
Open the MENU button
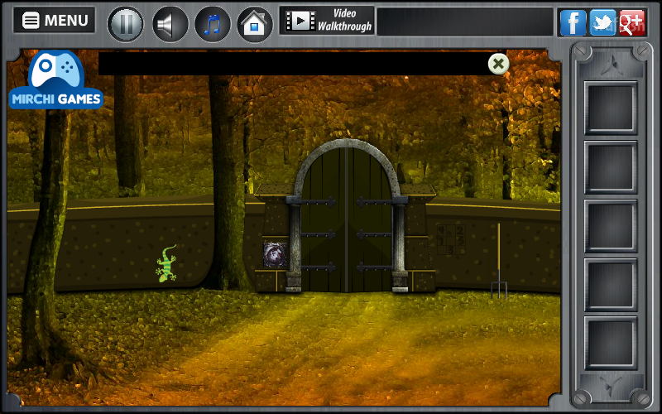tap(55, 20)
